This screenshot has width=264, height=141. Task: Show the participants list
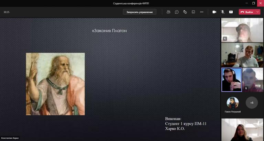tap(168, 12)
